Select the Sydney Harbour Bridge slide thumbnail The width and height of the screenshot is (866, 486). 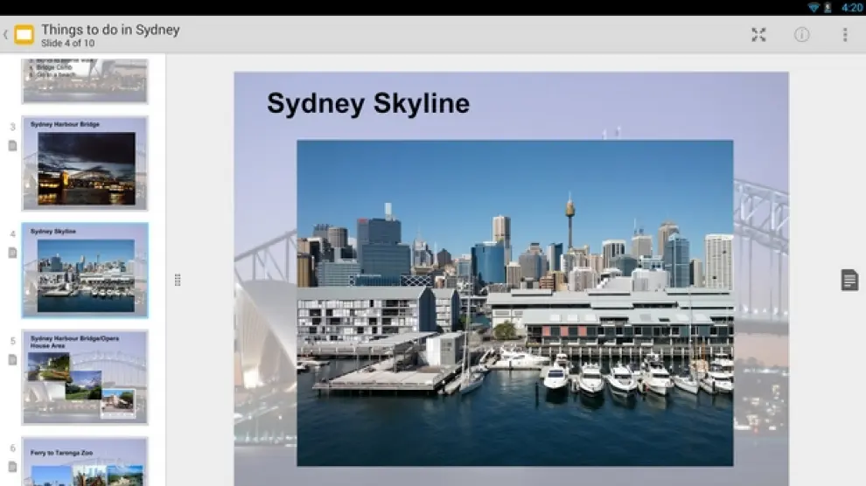point(85,163)
